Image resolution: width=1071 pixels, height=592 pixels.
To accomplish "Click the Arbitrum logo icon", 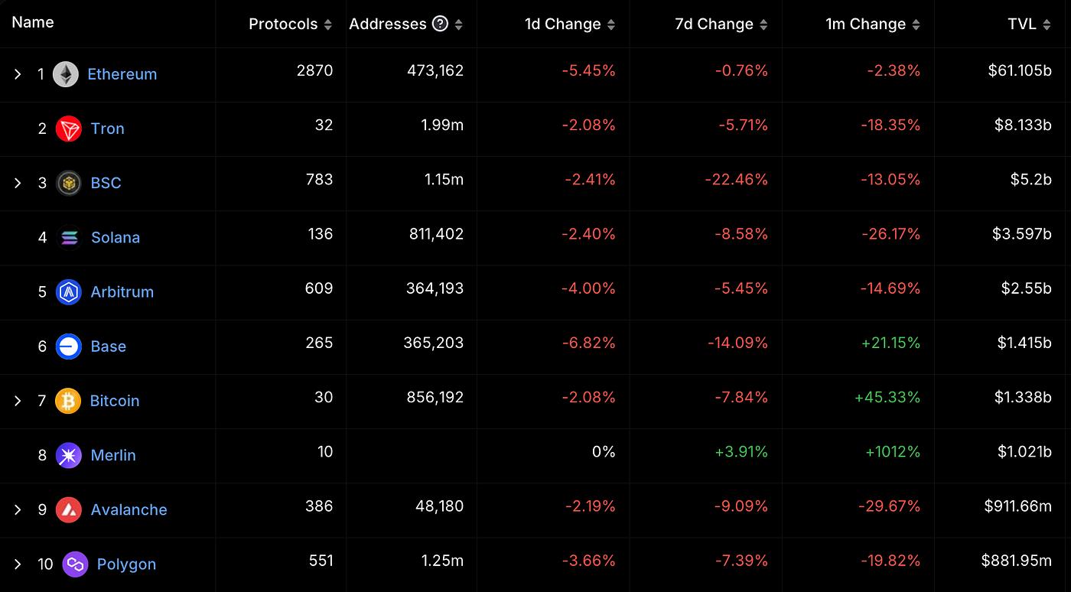I will (69, 291).
